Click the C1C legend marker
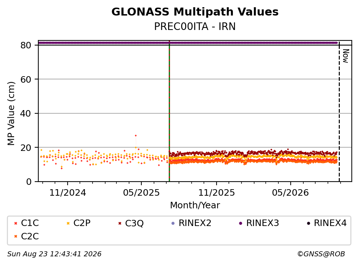The height and width of the screenshot is (265, 359). 16,223
